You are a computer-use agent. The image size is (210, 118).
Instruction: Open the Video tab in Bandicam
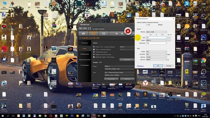pos(85,49)
